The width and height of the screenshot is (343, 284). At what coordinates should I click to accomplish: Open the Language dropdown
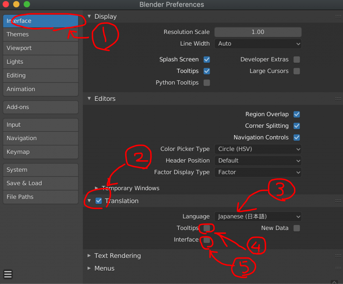coord(258,217)
